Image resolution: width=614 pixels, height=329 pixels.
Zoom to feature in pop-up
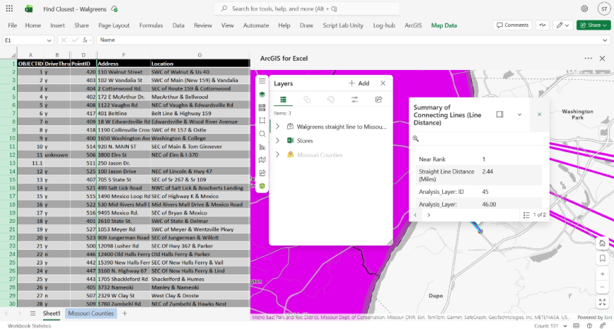[415, 138]
